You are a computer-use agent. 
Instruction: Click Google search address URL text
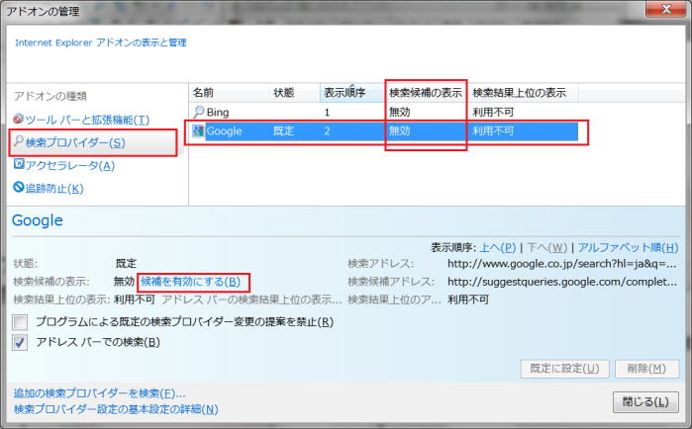tap(561, 264)
